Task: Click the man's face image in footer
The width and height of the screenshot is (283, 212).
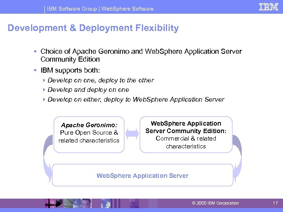Action: coord(86,203)
